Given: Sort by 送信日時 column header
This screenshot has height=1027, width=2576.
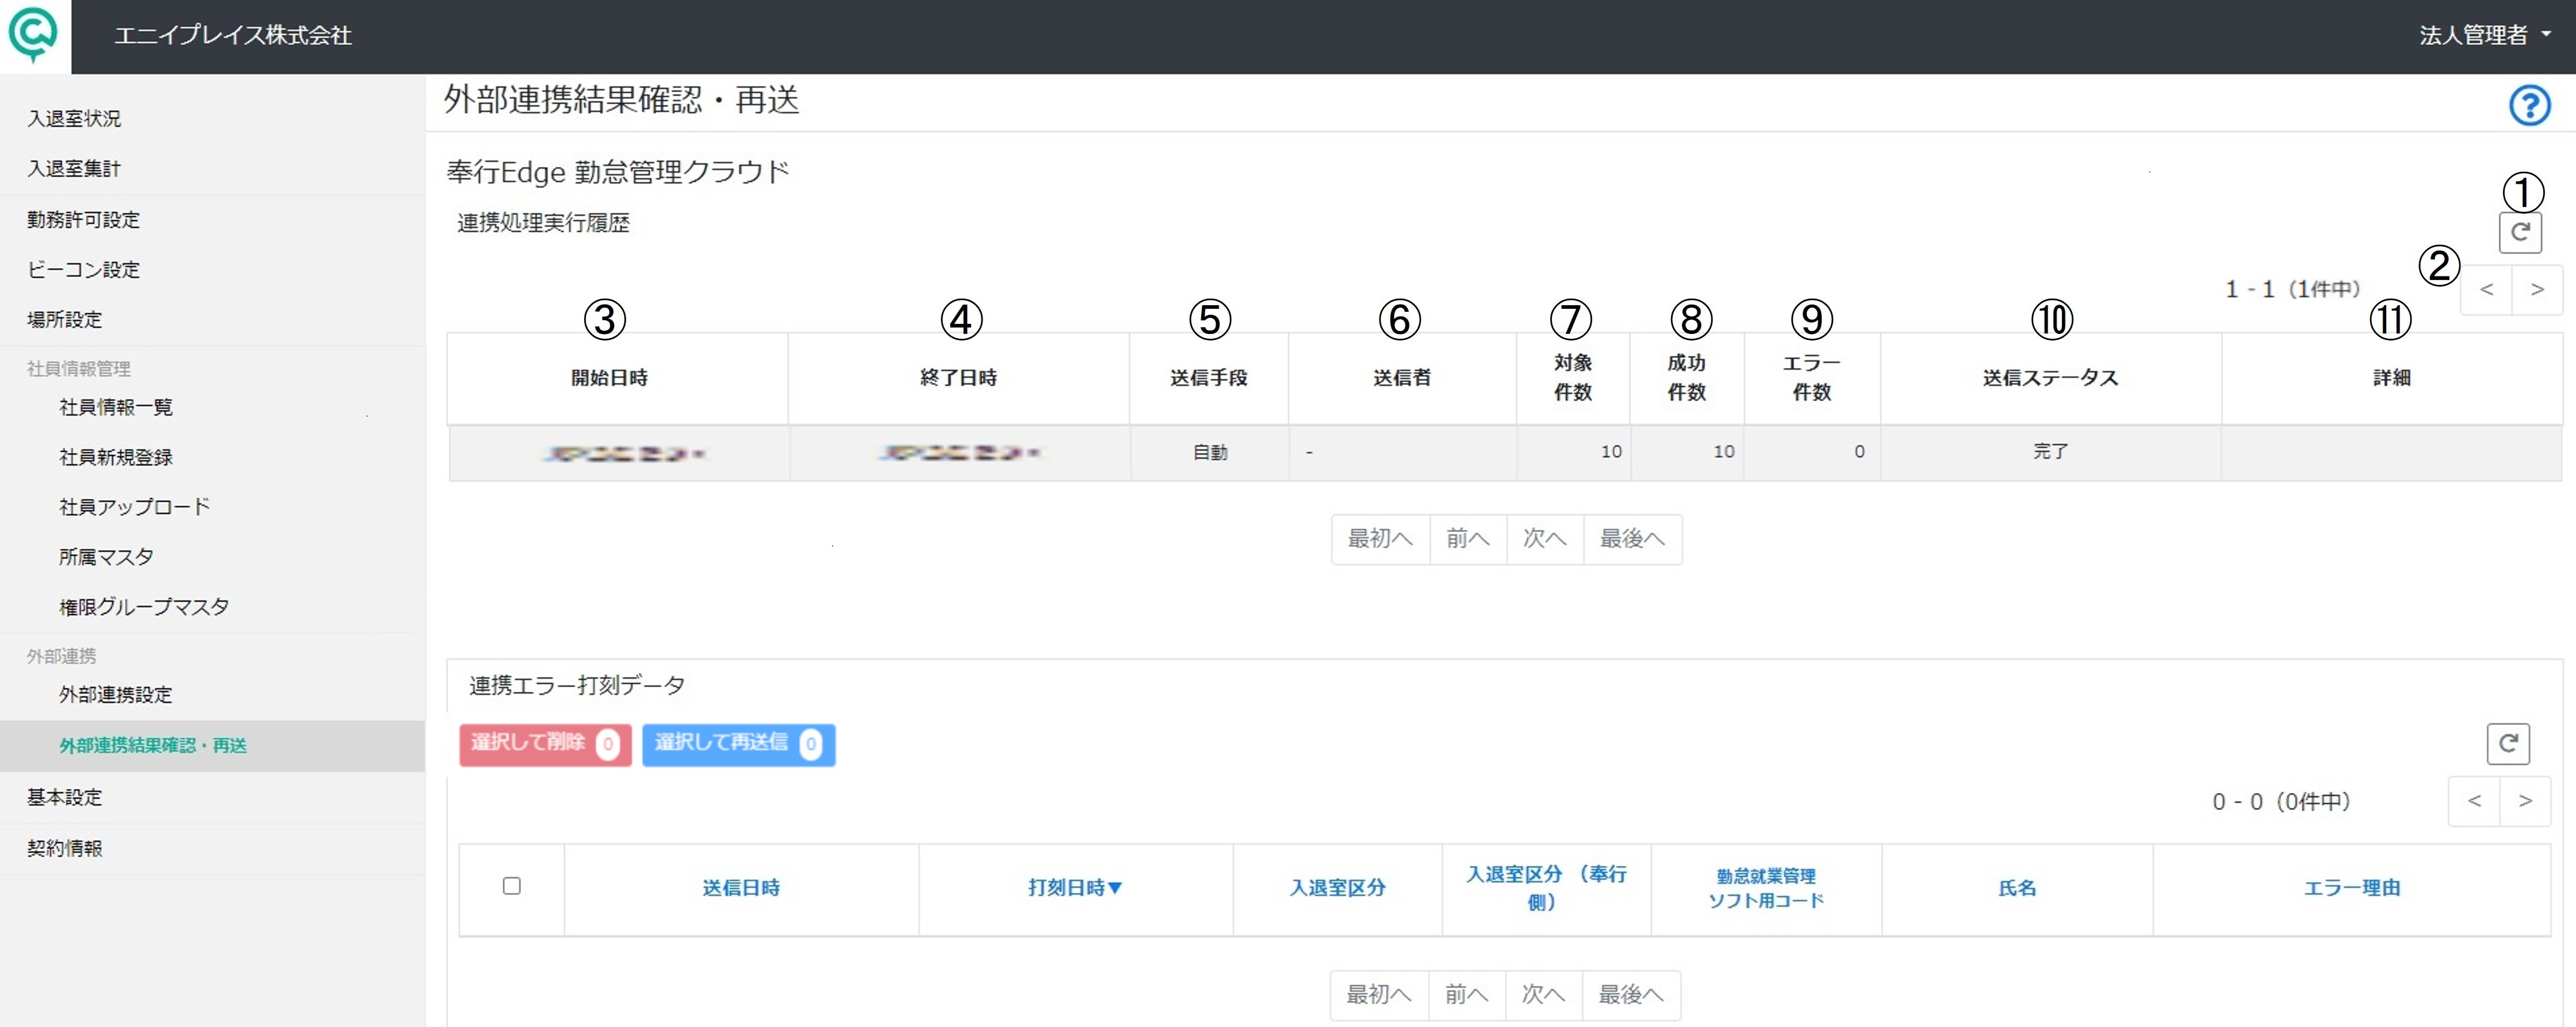Looking at the screenshot, I should pyautogui.click(x=741, y=888).
